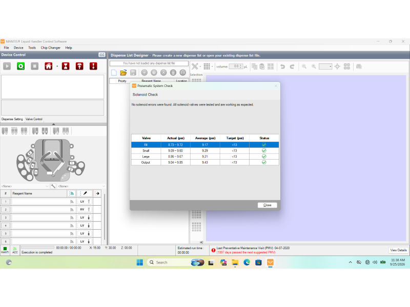Click the zoom in magnifier icon
This screenshot has height=307, width=410.
314,67
